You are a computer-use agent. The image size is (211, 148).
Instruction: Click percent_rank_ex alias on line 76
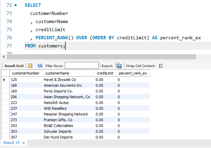coord(181,38)
